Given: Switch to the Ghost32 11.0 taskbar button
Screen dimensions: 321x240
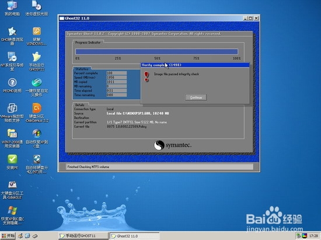Looking at the screenshot, I should 134,236.
